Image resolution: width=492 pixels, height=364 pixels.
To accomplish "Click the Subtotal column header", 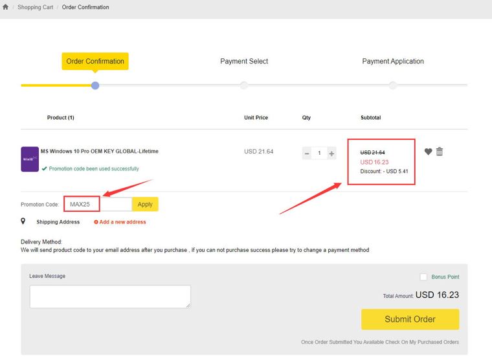I will point(370,117).
